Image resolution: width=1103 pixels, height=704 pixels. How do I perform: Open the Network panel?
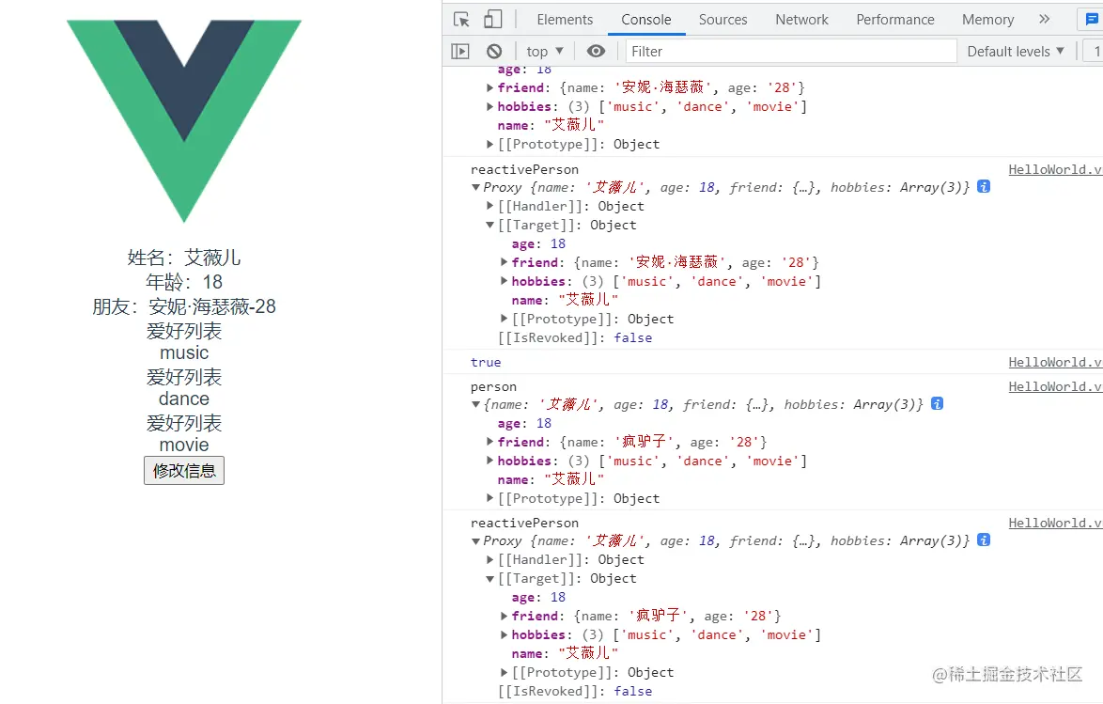[x=801, y=18]
